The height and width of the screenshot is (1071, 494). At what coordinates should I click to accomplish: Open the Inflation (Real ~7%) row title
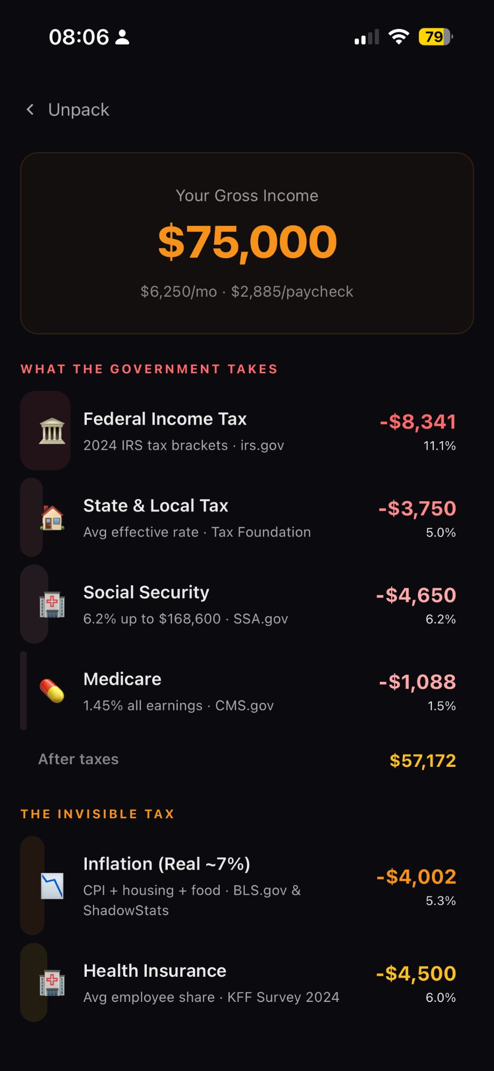167,864
